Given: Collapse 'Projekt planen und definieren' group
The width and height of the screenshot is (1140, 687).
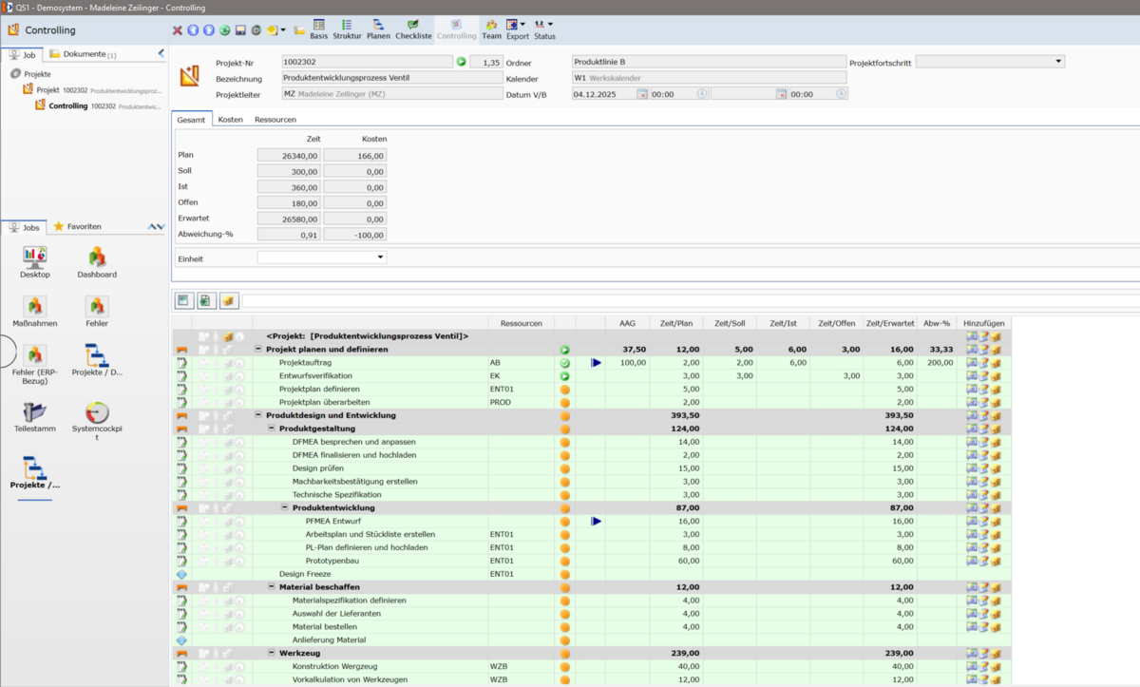Looking at the screenshot, I should click(x=258, y=350).
